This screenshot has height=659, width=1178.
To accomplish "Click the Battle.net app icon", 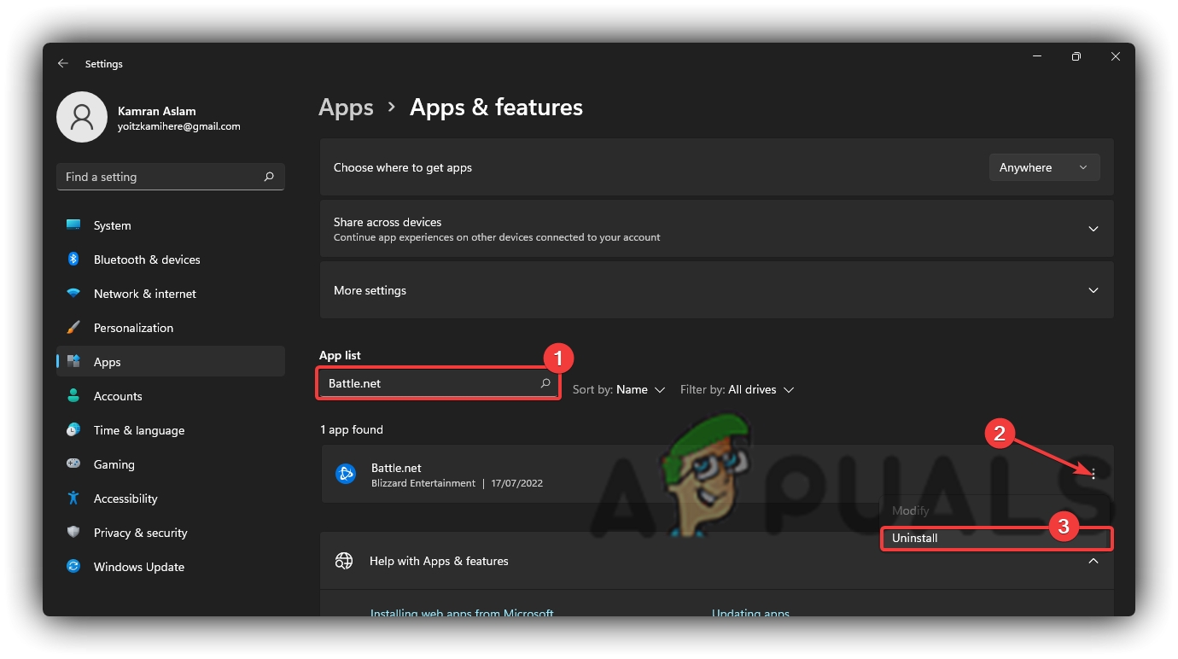I will tap(345, 475).
